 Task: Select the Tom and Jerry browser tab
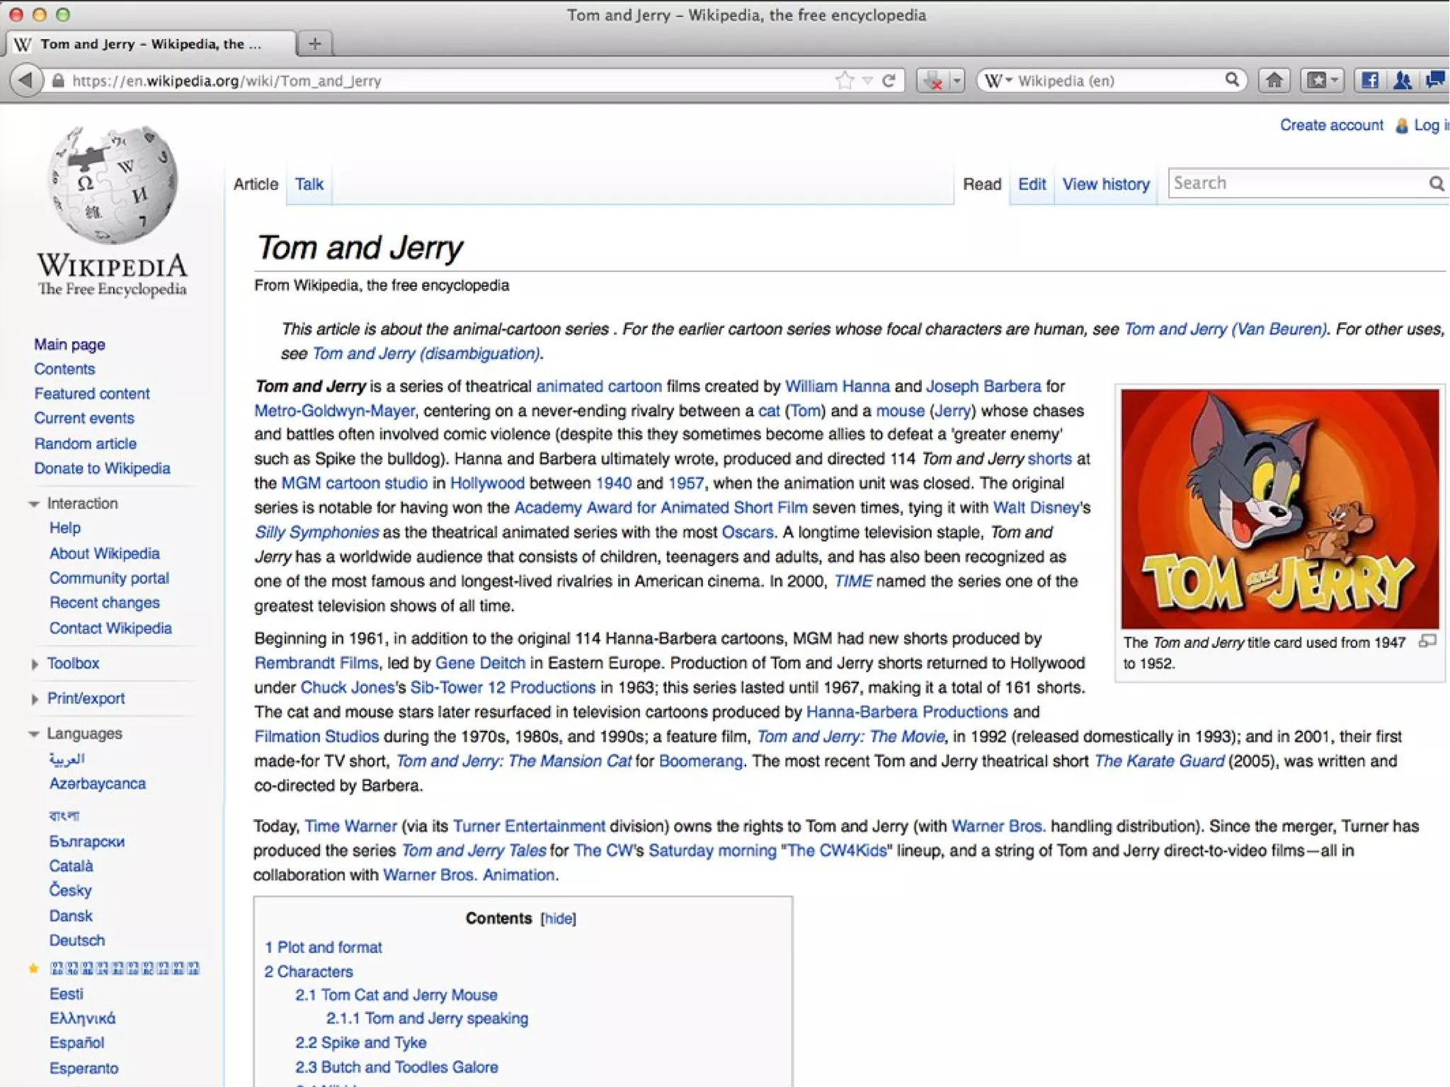[150, 44]
